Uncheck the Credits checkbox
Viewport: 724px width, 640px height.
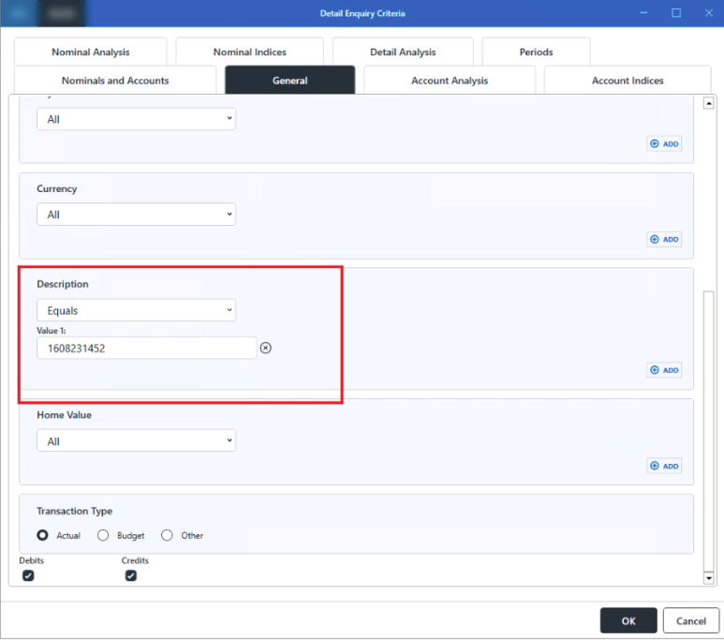coord(131,575)
